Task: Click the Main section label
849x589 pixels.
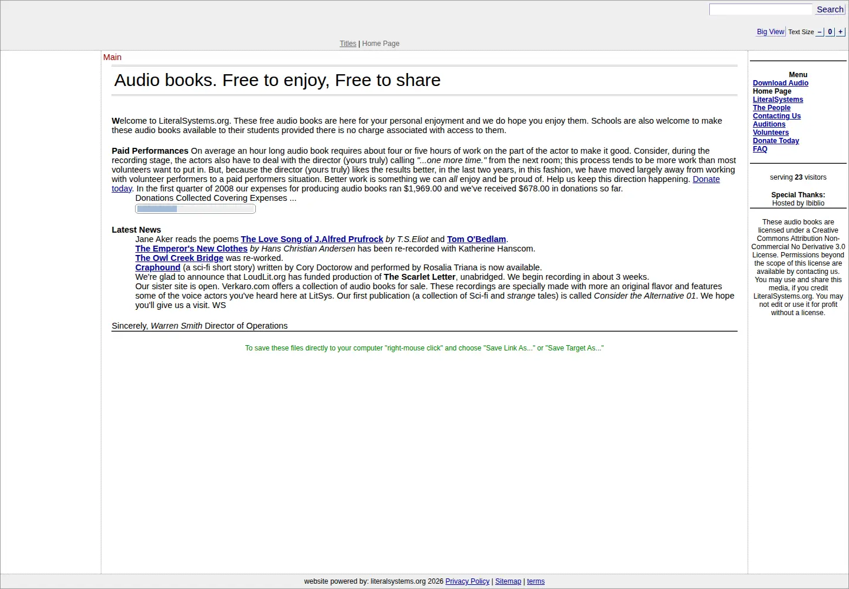Action: click(112, 57)
